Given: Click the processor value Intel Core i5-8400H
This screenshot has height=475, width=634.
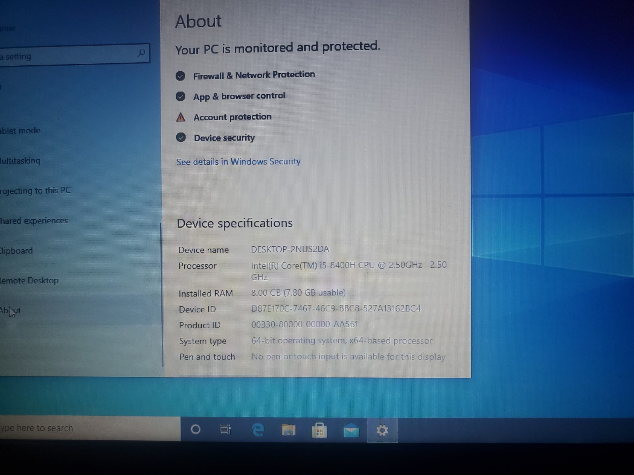Looking at the screenshot, I should [349, 271].
